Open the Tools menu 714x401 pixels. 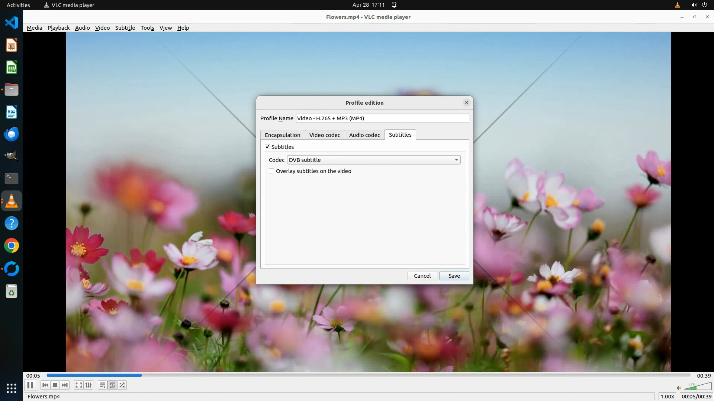[x=147, y=28]
